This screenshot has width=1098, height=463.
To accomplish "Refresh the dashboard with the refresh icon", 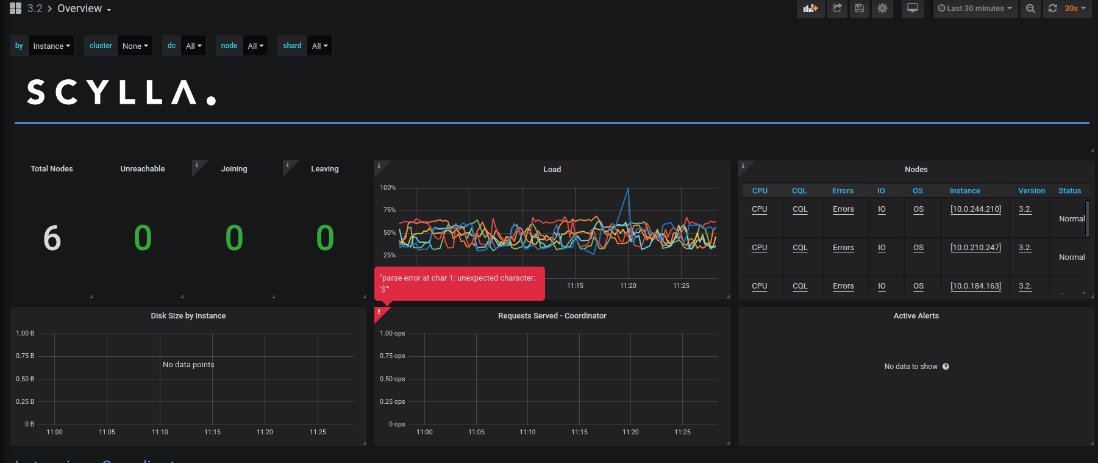I will tap(1053, 9).
